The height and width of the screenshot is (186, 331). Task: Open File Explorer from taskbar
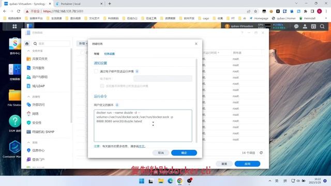pos(161,181)
